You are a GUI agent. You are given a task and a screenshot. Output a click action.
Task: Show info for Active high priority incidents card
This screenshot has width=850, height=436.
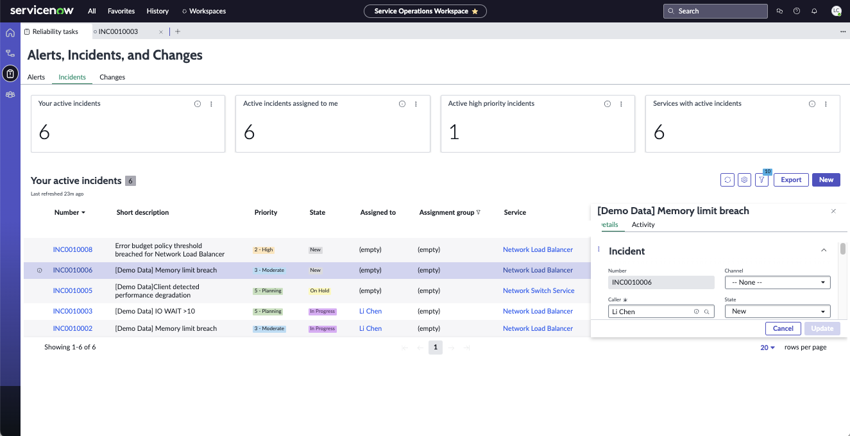click(x=608, y=104)
